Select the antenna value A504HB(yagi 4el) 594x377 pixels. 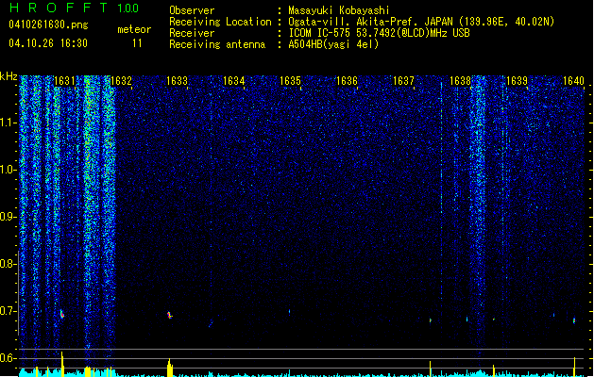(x=333, y=44)
